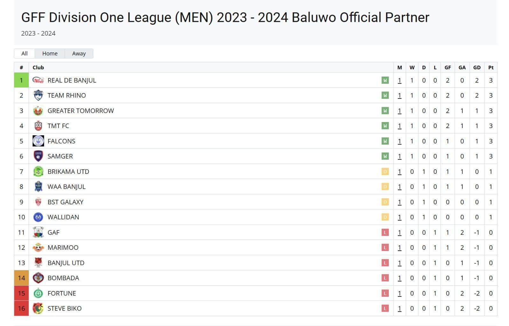Switch to the Away tab

pos(79,53)
